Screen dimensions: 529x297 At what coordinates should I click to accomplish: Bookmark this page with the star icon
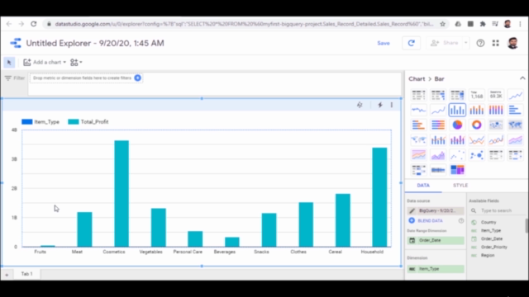(443, 24)
